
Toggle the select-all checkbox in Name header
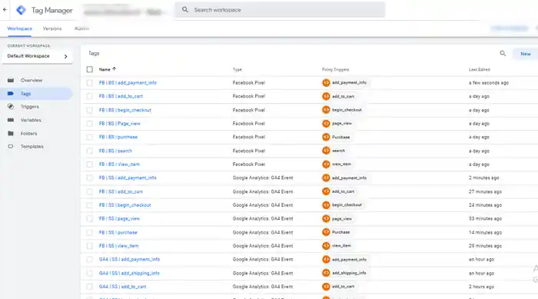pyautogui.click(x=90, y=69)
